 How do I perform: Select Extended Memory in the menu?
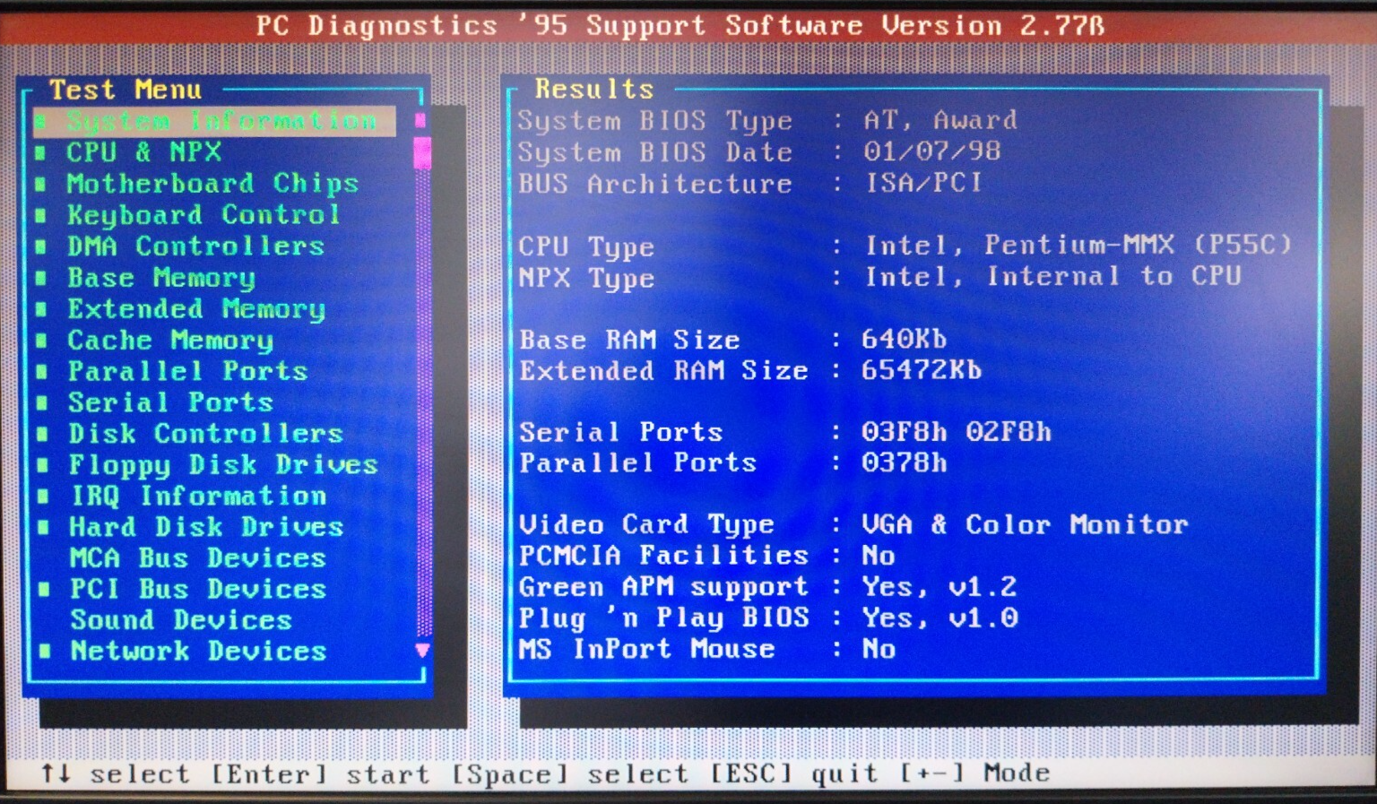pyautogui.click(x=196, y=309)
